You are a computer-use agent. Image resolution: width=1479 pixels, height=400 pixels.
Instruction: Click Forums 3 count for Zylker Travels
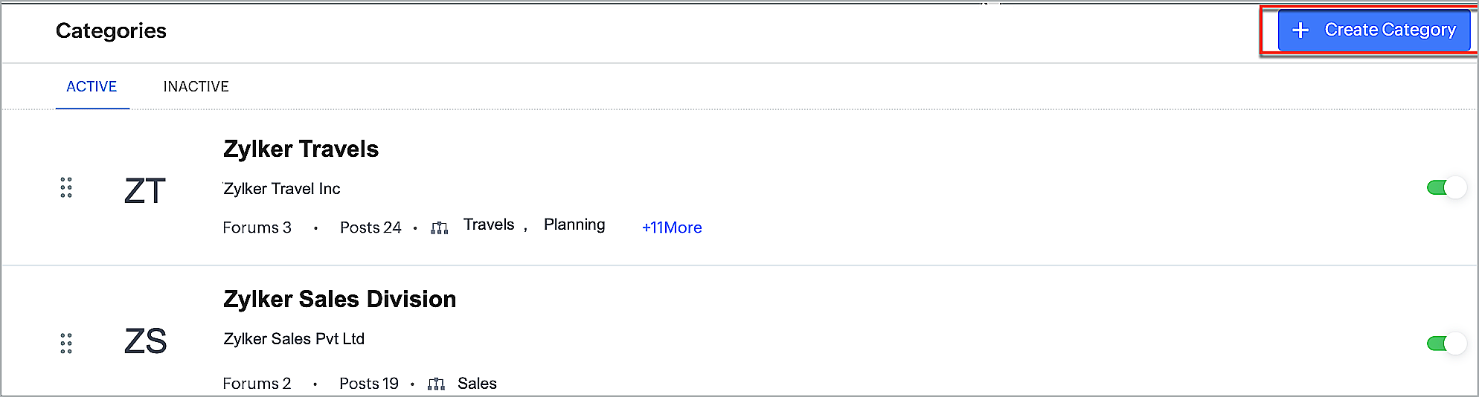[257, 228]
